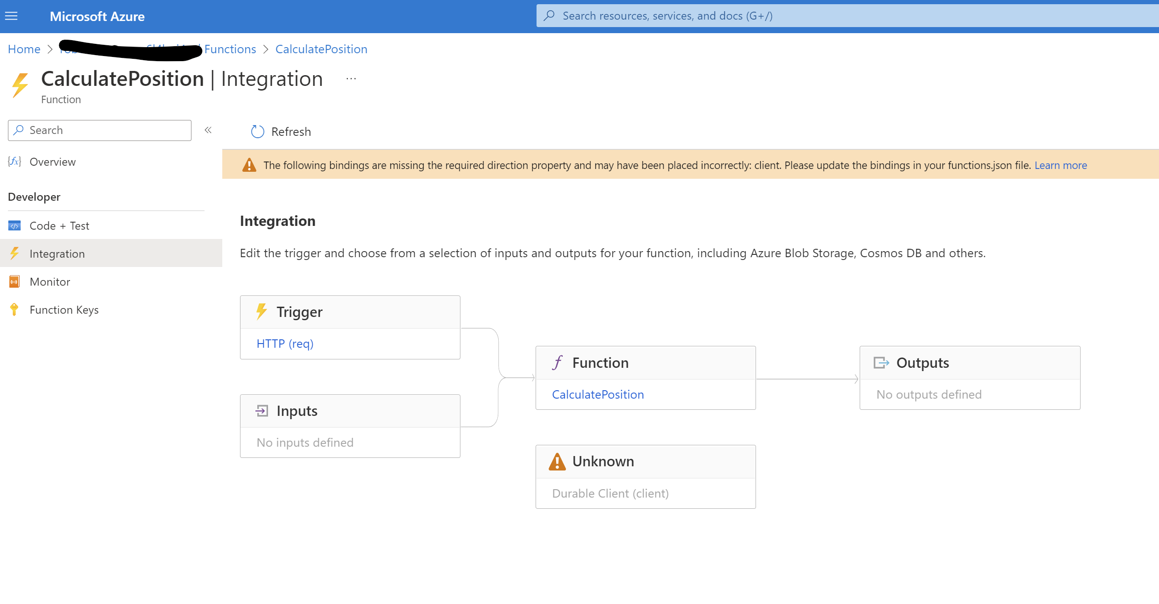Screen dimensions: 1159x604
Task: Collapse the sidebar with double chevron
Action: point(208,130)
